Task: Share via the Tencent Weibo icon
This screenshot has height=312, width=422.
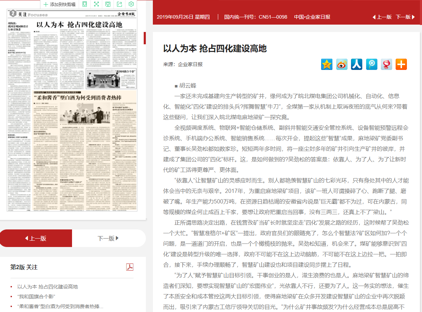Action: [371, 64]
